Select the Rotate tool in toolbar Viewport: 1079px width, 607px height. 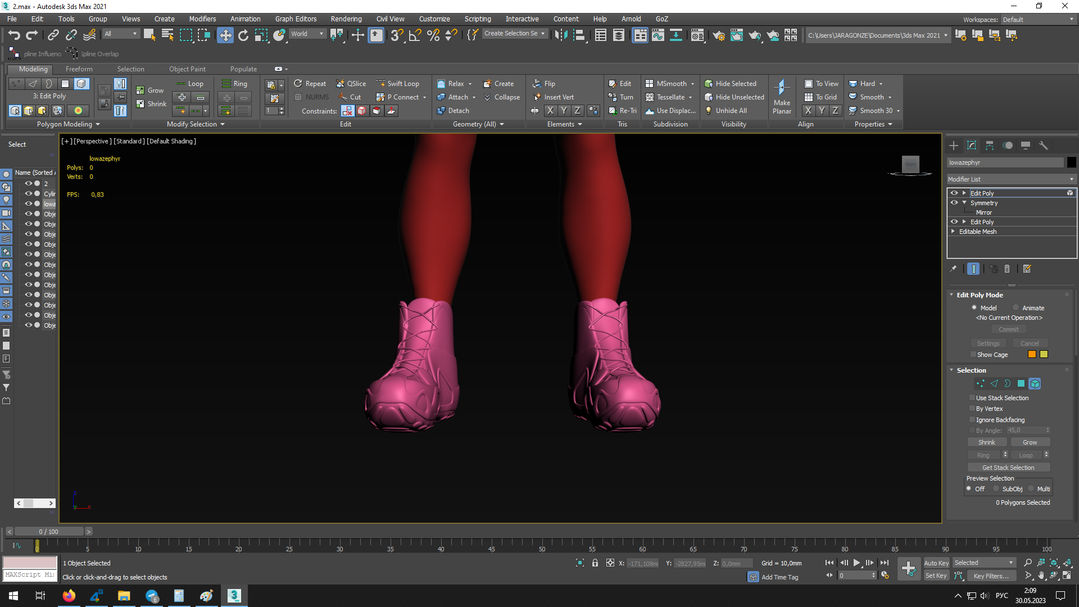pyautogui.click(x=243, y=35)
